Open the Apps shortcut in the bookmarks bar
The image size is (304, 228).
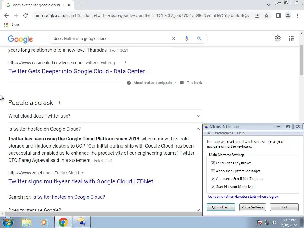[x=12, y=25]
